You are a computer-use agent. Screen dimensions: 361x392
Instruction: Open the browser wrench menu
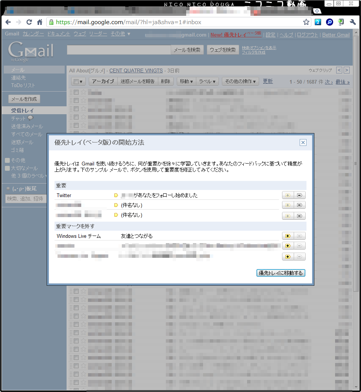tap(352, 22)
